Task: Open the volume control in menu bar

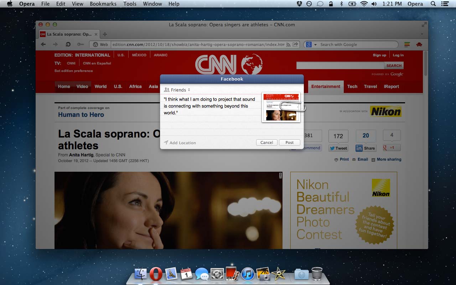Action: point(374,4)
